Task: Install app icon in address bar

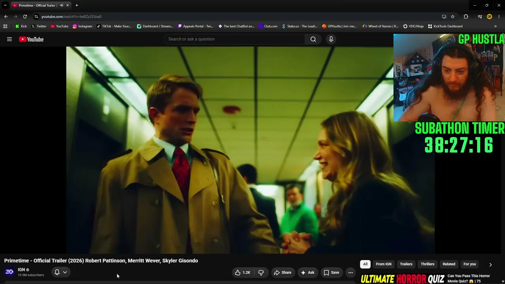Action: tap(444, 17)
